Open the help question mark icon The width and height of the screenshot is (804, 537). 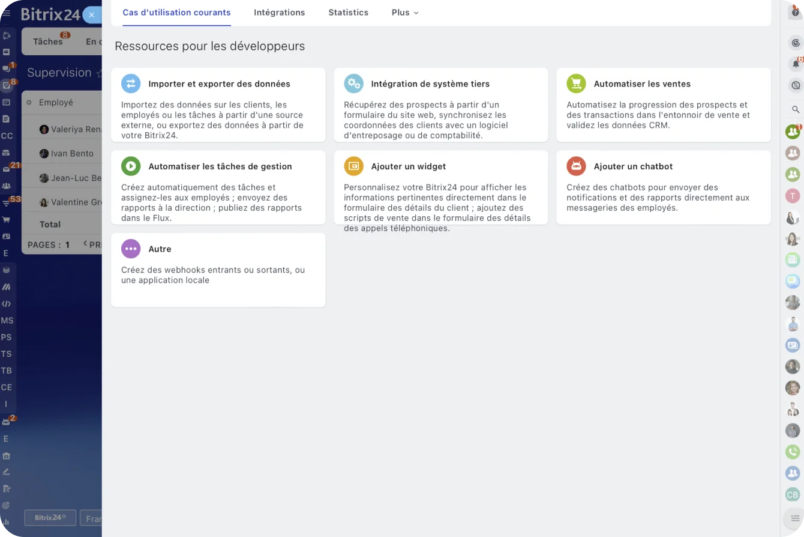(x=796, y=12)
